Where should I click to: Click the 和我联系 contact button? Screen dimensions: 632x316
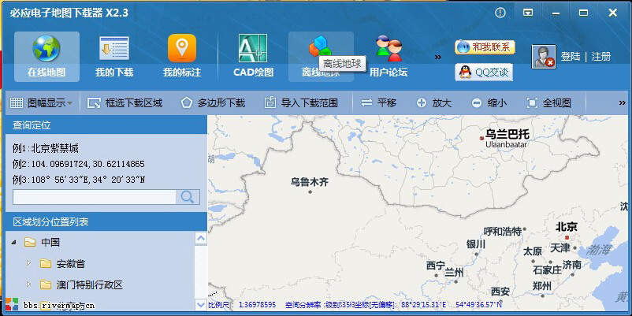(x=485, y=47)
